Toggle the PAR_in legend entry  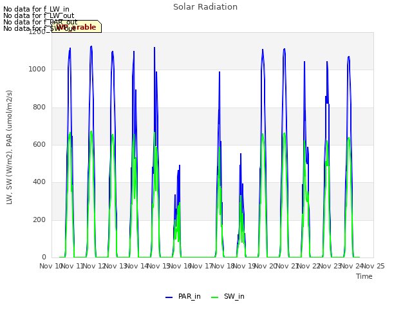[x=183, y=296]
